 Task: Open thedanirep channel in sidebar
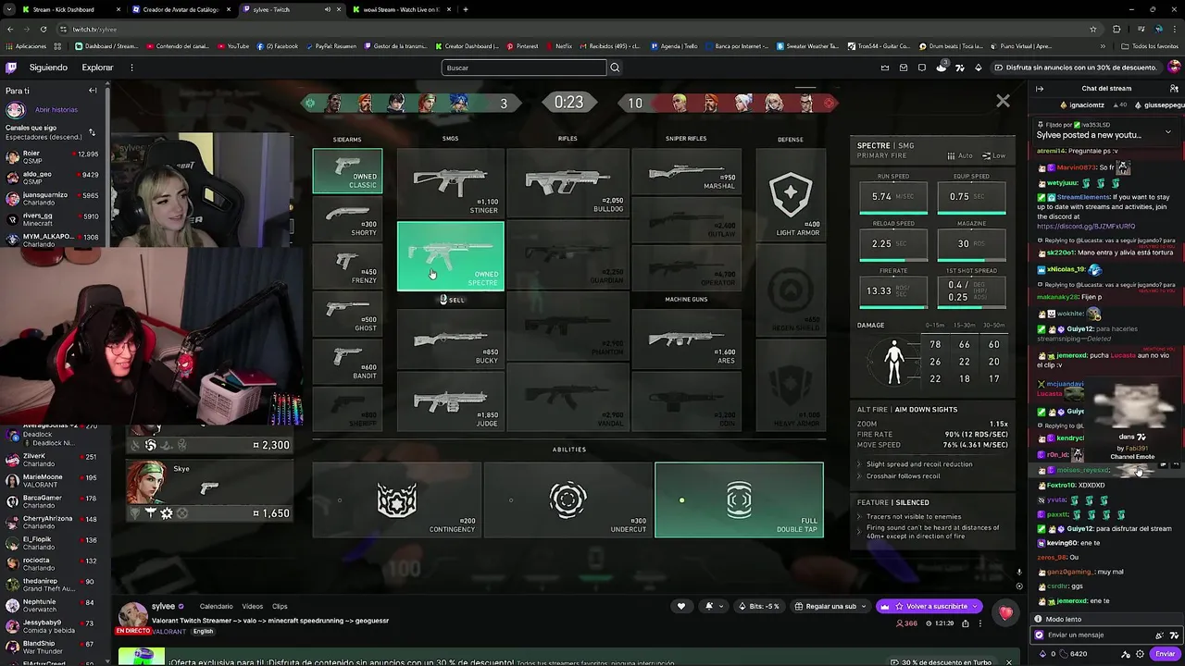[52, 585]
